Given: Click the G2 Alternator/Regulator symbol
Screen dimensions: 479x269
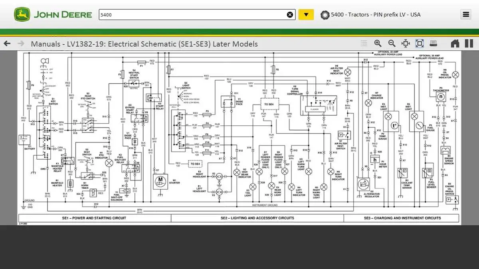Looking at the screenshot, I should (x=364, y=185).
